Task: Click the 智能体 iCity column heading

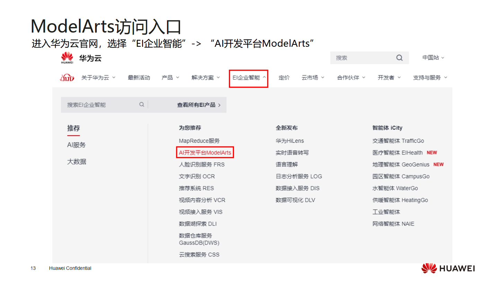Action: 387,128
